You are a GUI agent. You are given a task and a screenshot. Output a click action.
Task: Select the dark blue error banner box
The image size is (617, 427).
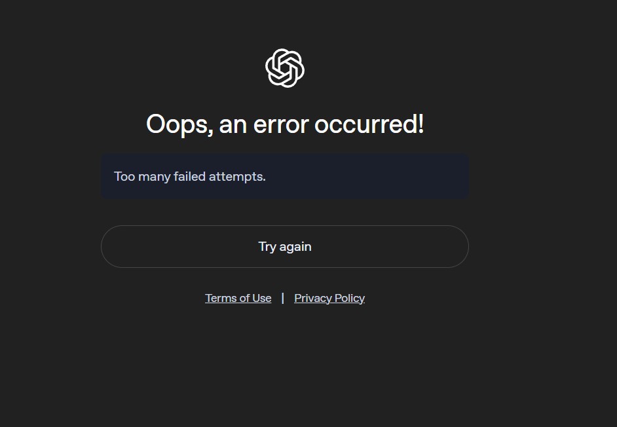point(285,176)
